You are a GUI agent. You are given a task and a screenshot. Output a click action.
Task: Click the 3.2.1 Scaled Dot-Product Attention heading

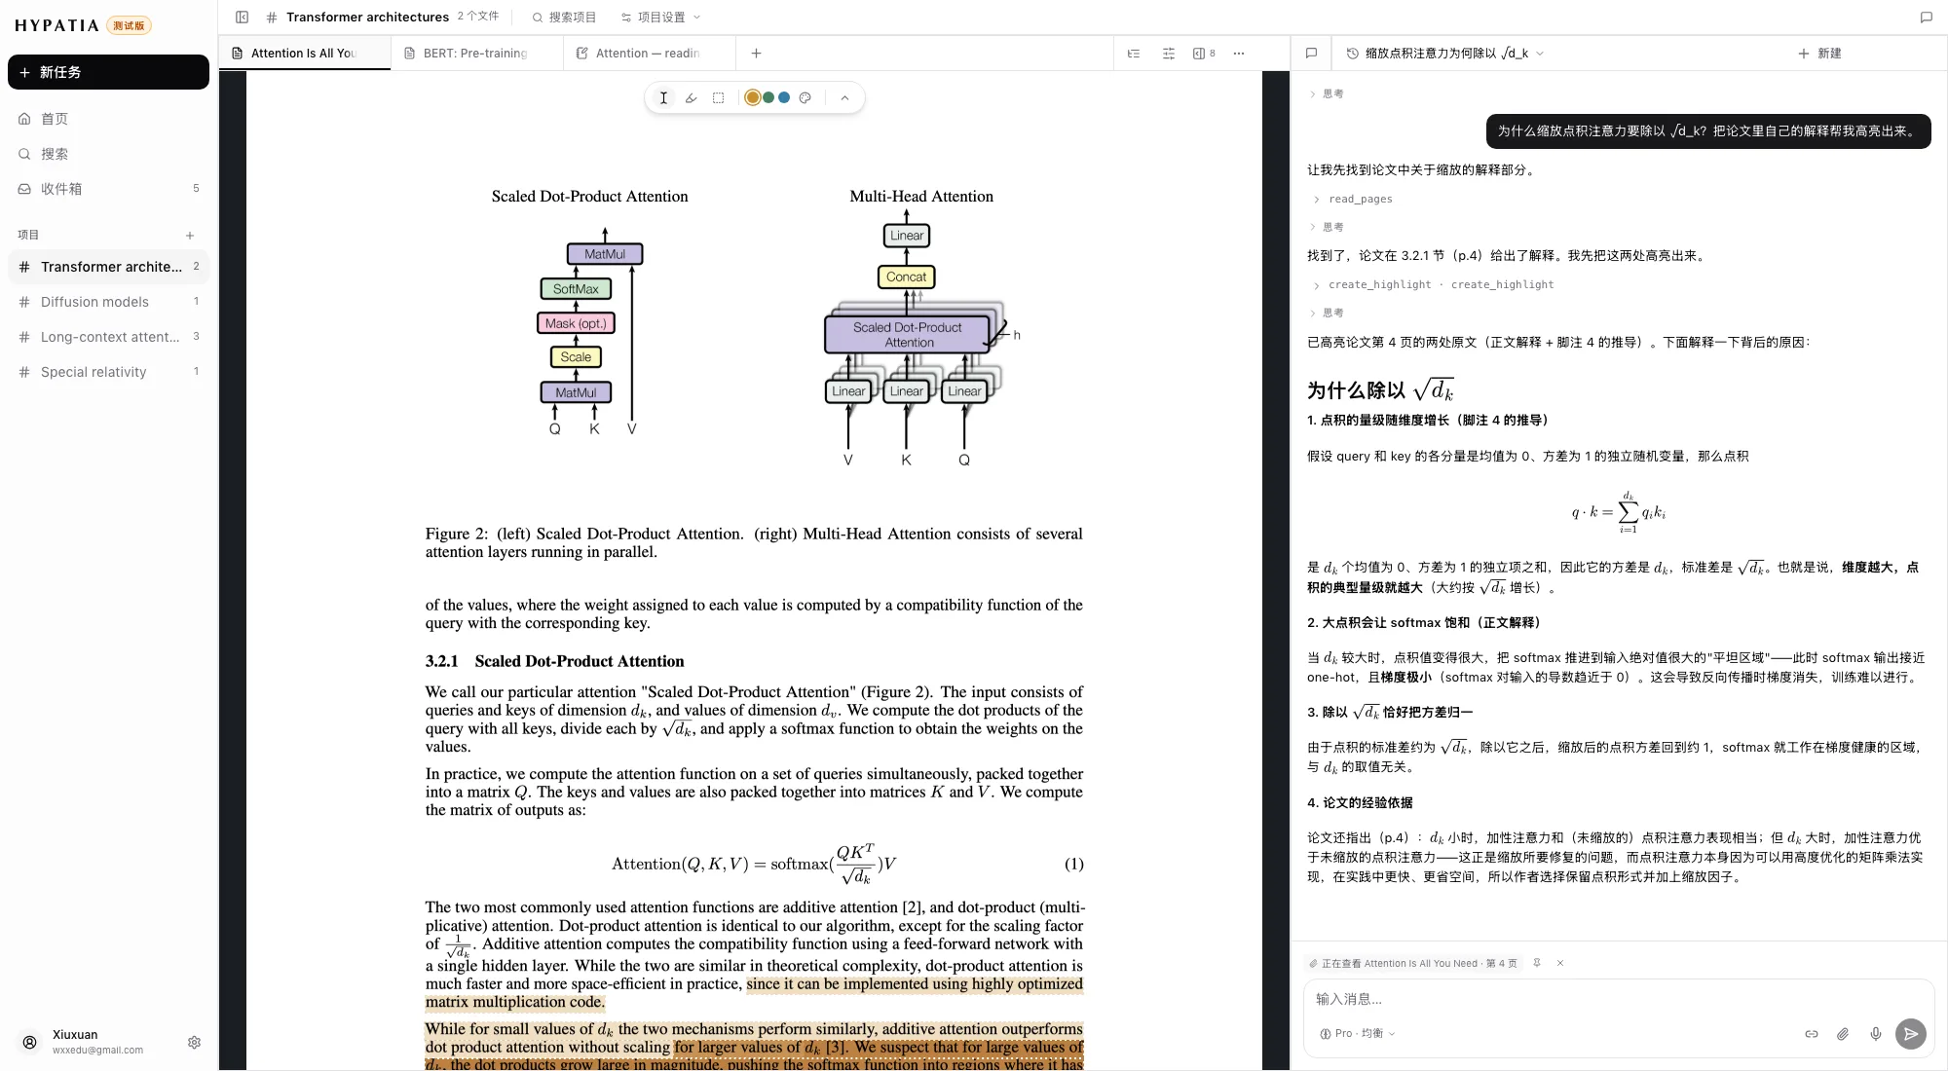click(554, 661)
